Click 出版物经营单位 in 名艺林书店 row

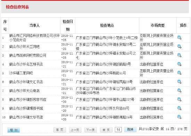pyautogui.click(x=151, y=64)
